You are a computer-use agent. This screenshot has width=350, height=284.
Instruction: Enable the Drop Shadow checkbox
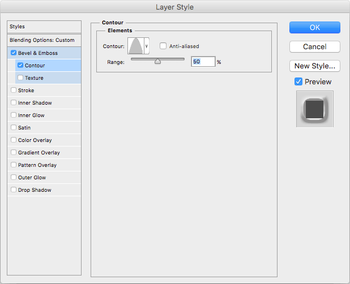[x=14, y=190]
